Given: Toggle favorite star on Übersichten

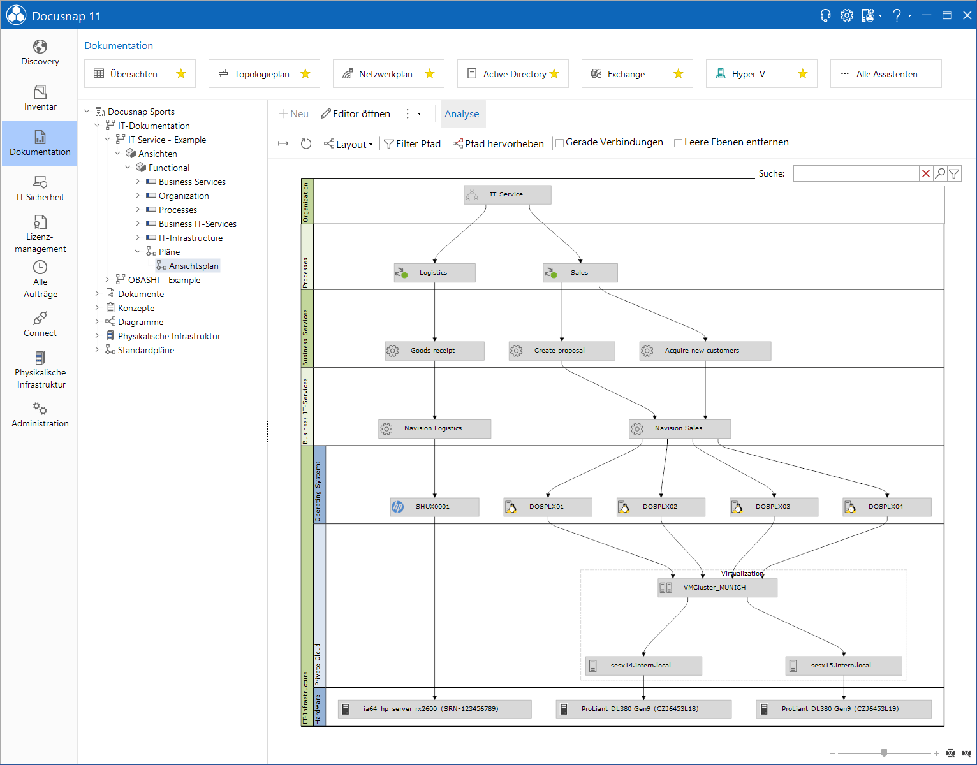Looking at the screenshot, I should (x=181, y=73).
